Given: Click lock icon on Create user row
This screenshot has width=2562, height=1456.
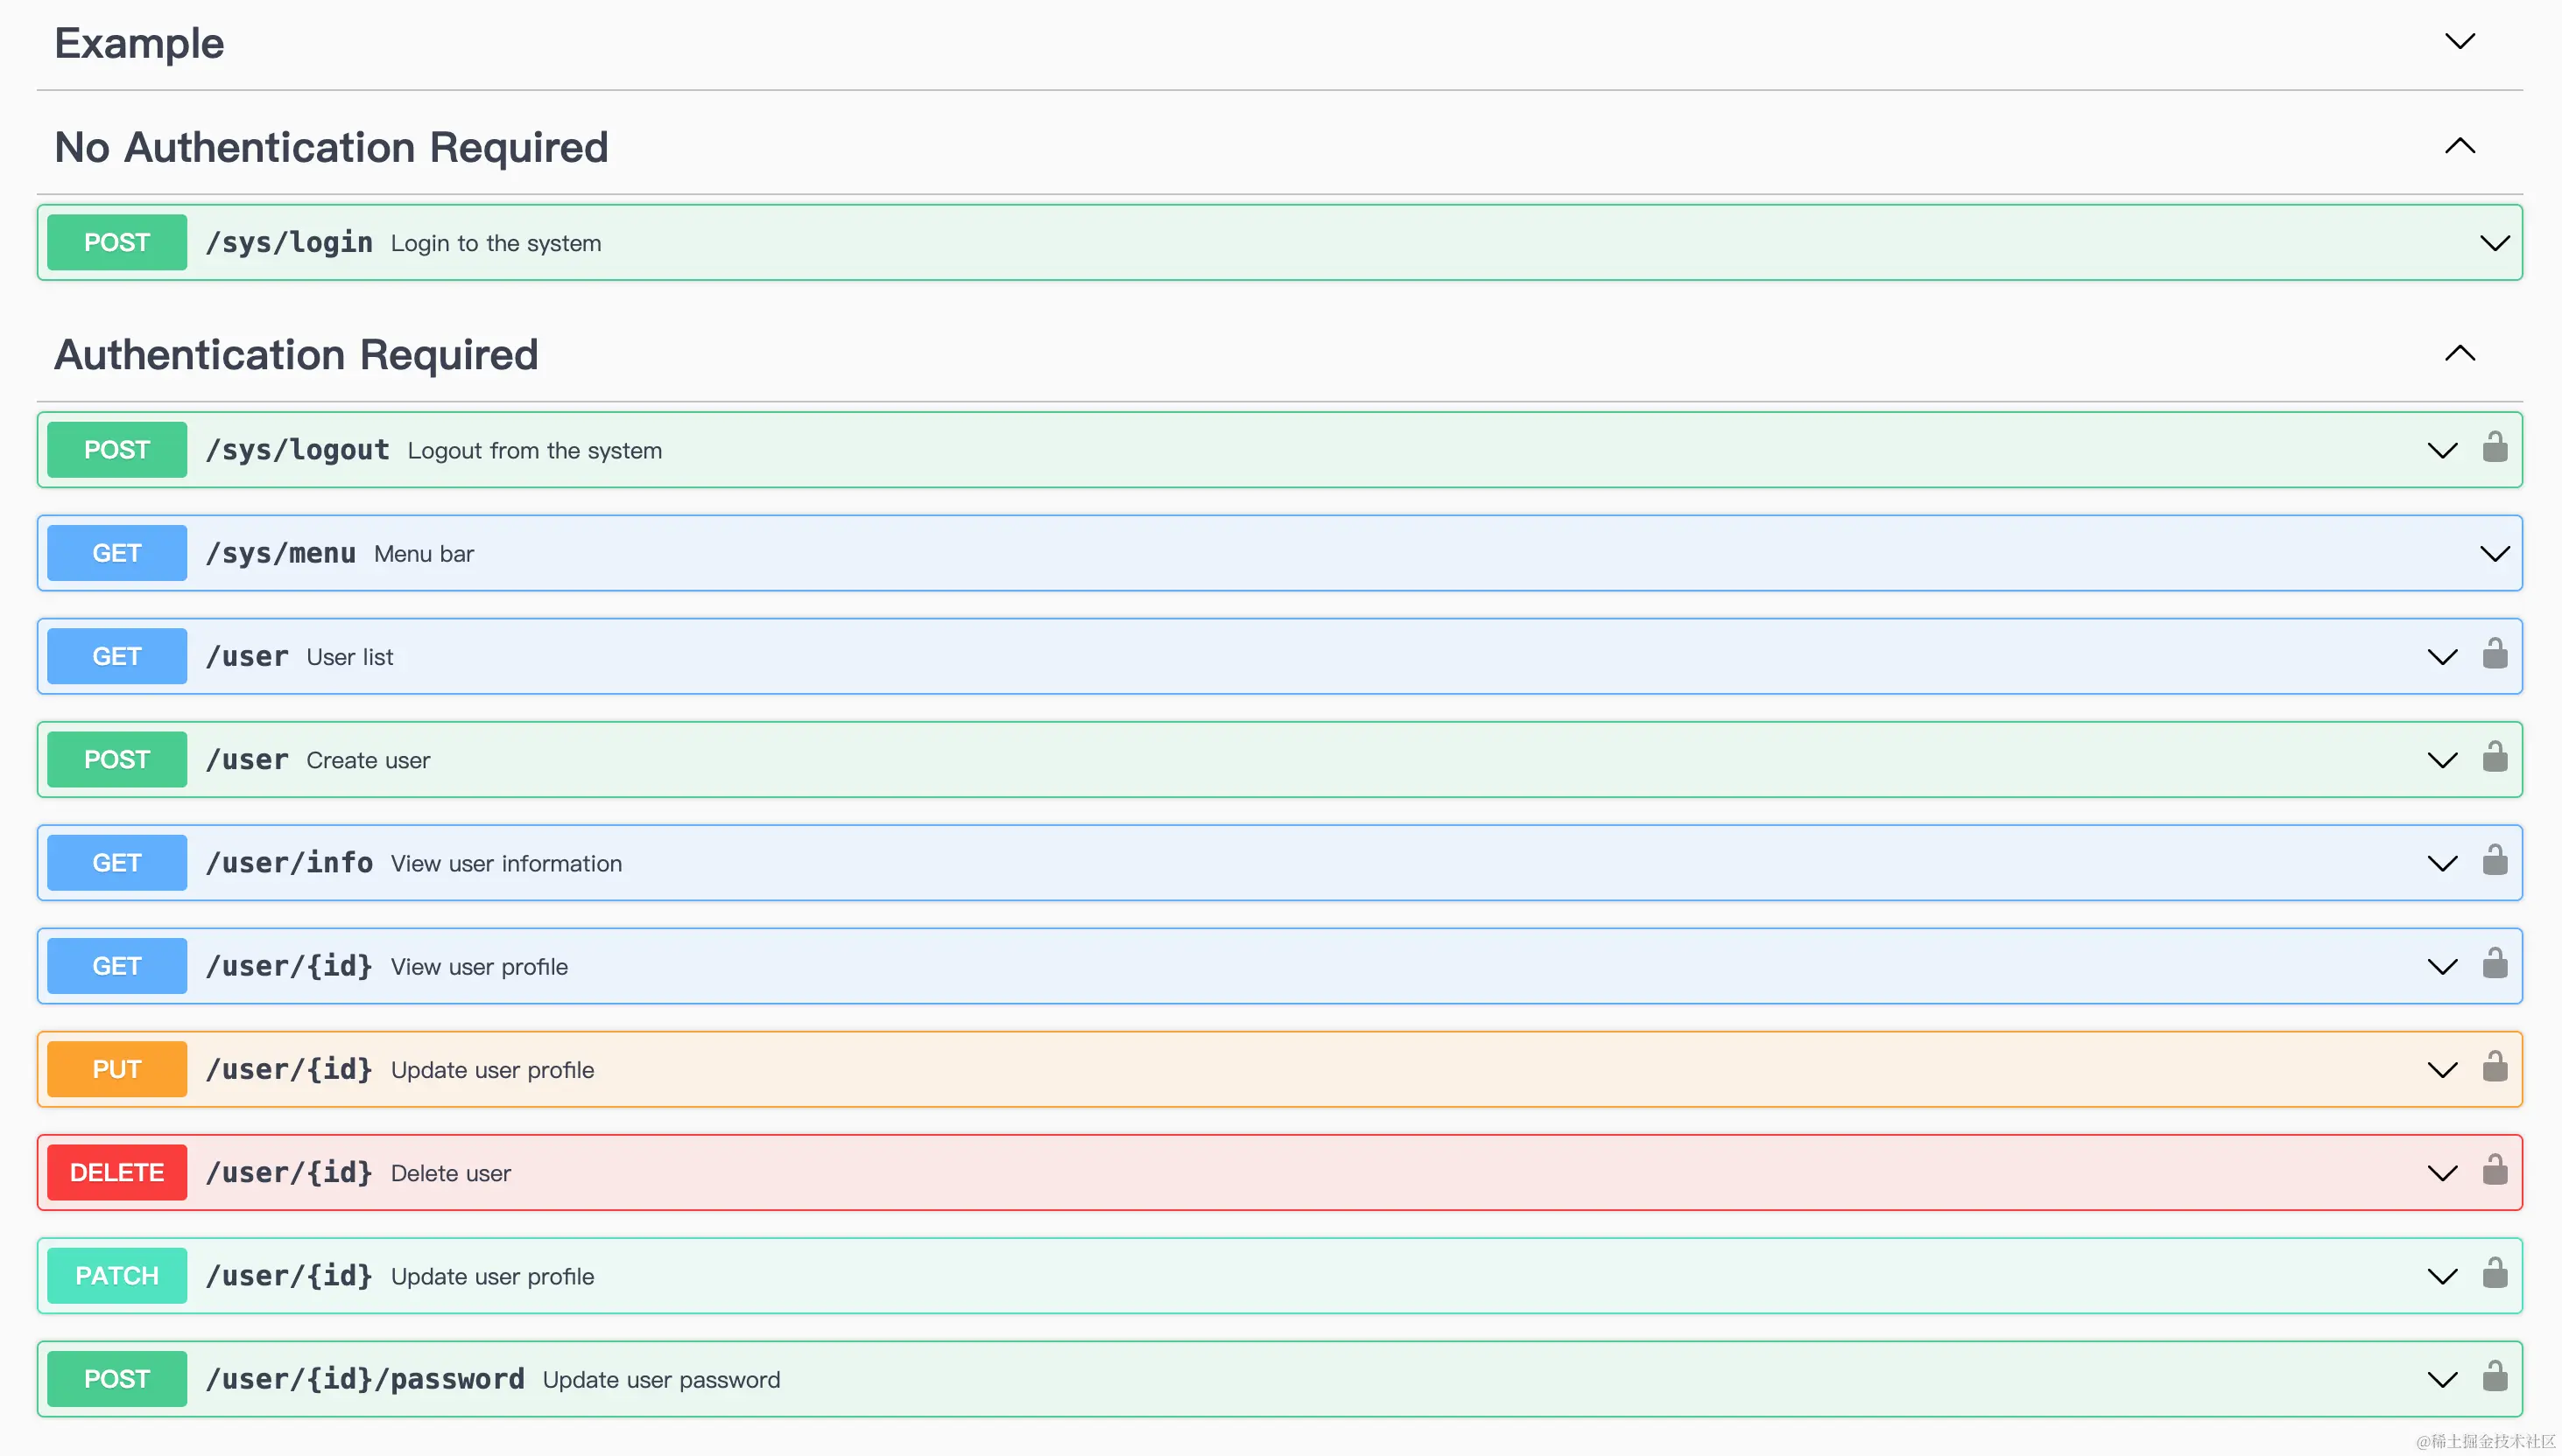Looking at the screenshot, I should pos(2494,757).
